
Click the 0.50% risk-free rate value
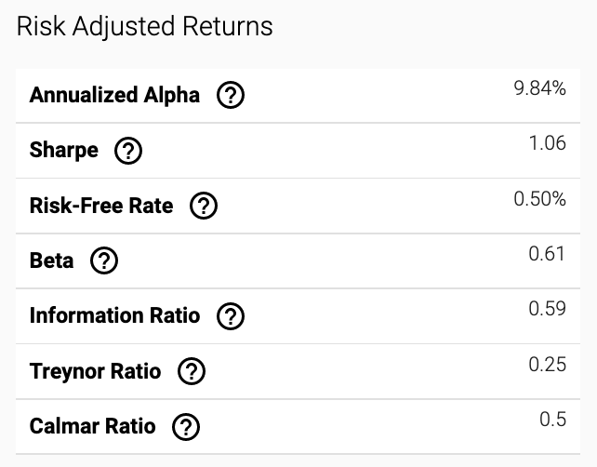tap(540, 199)
